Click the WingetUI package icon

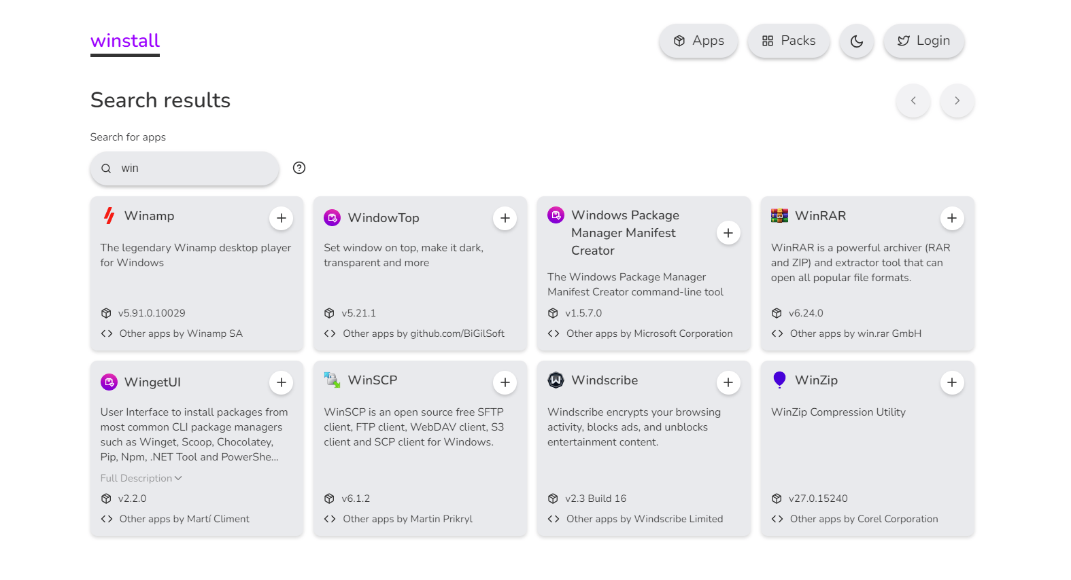[109, 382]
